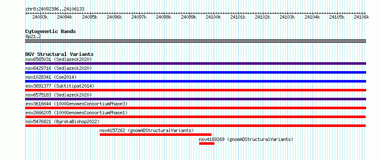Click the 24097k ruler label
The height and width of the screenshot is (160, 378).
point(139,17)
